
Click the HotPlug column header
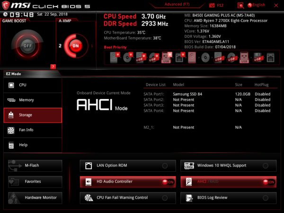pos(261,85)
